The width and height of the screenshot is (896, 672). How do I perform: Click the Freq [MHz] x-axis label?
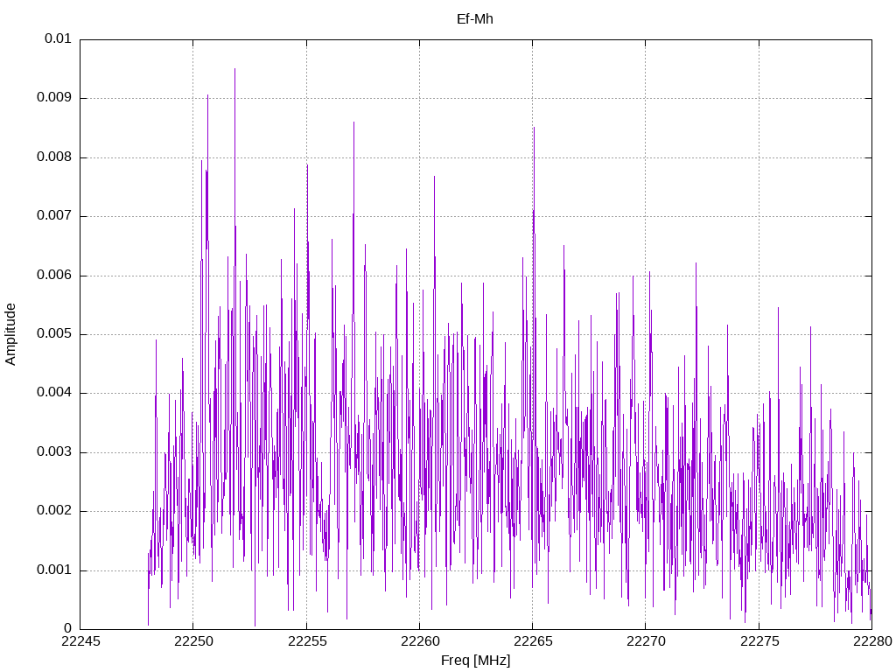click(x=475, y=661)
